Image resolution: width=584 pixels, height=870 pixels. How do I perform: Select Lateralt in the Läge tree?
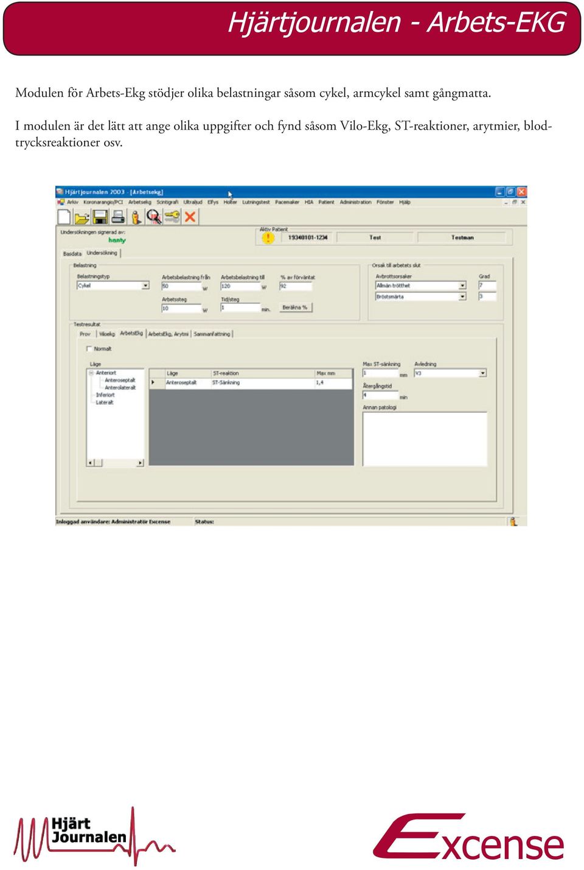coord(105,402)
